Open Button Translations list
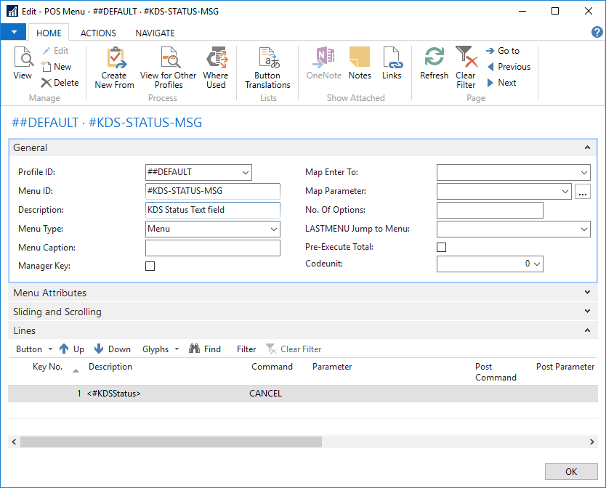606x488 pixels. point(267,59)
